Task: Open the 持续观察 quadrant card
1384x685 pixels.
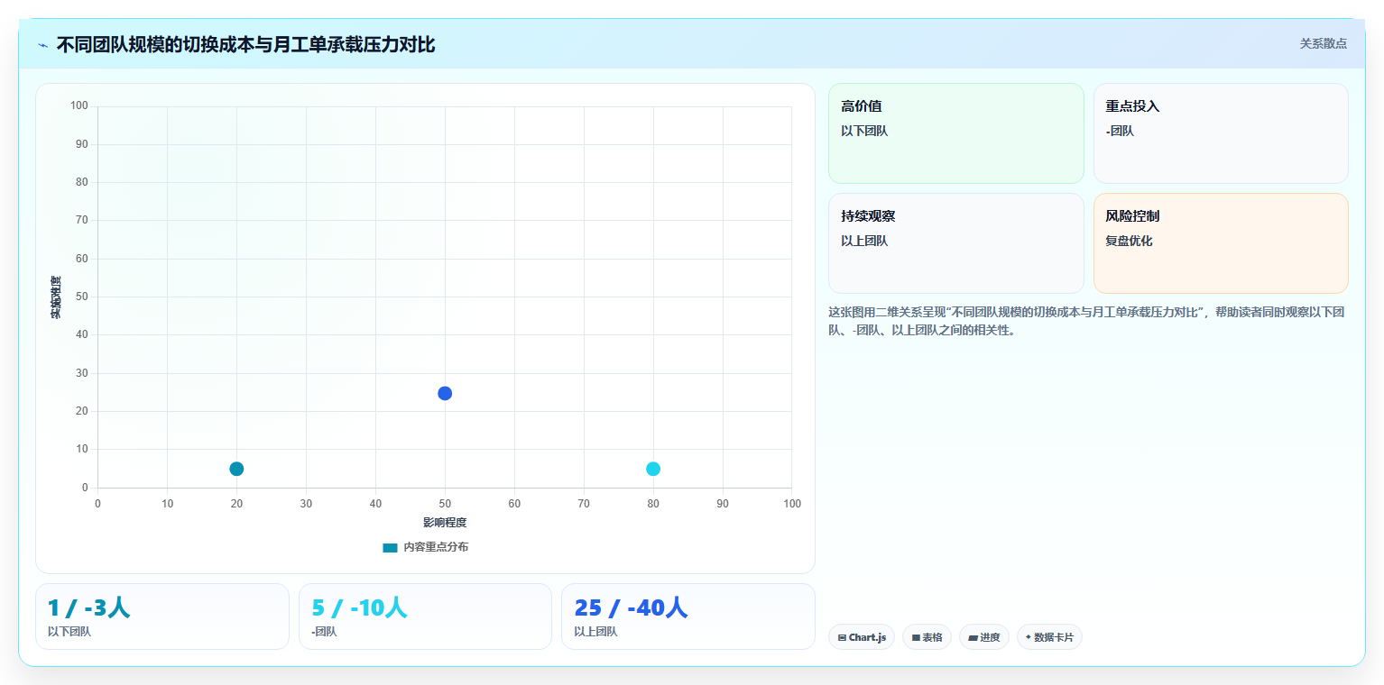Action: [x=956, y=243]
